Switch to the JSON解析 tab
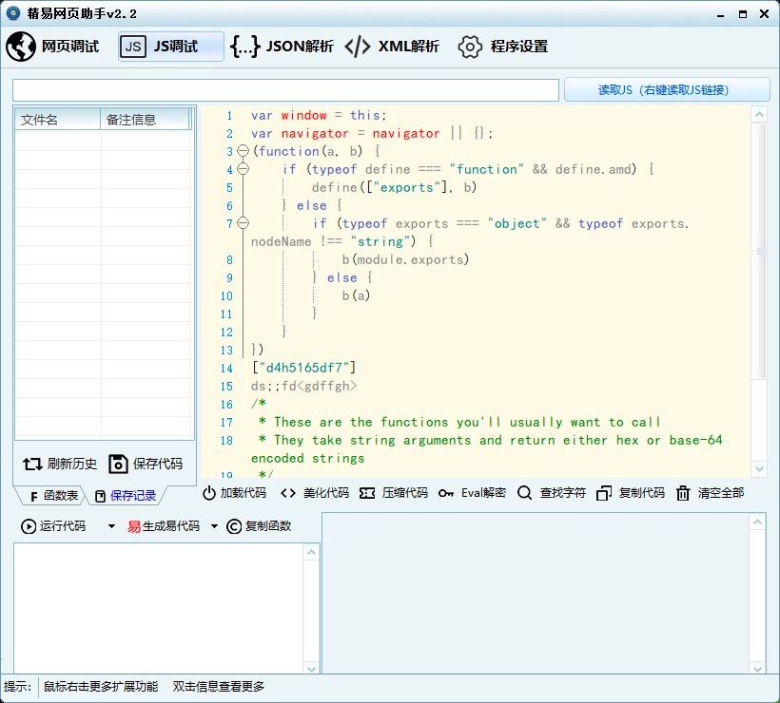The height and width of the screenshot is (703, 780). (283, 47)
